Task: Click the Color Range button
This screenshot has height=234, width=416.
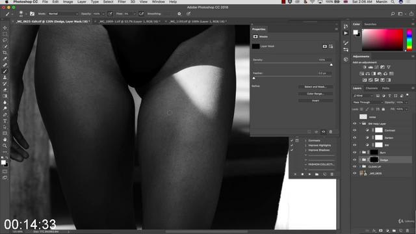Action: click(x=315, y=94)
